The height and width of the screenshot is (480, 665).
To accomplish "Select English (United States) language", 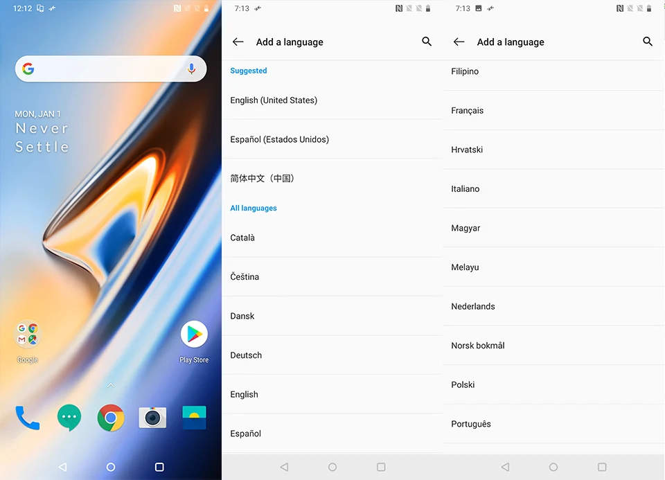I will (x=332, y=100).
